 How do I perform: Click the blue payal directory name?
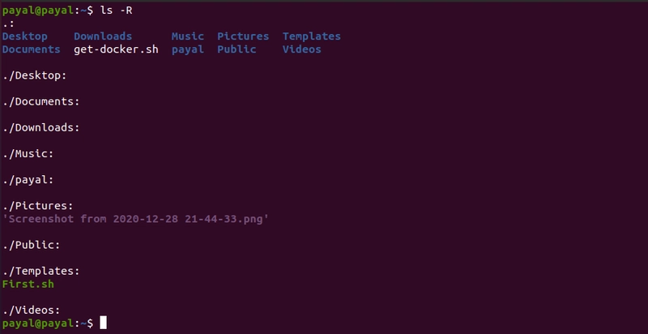tap(188, 49)
